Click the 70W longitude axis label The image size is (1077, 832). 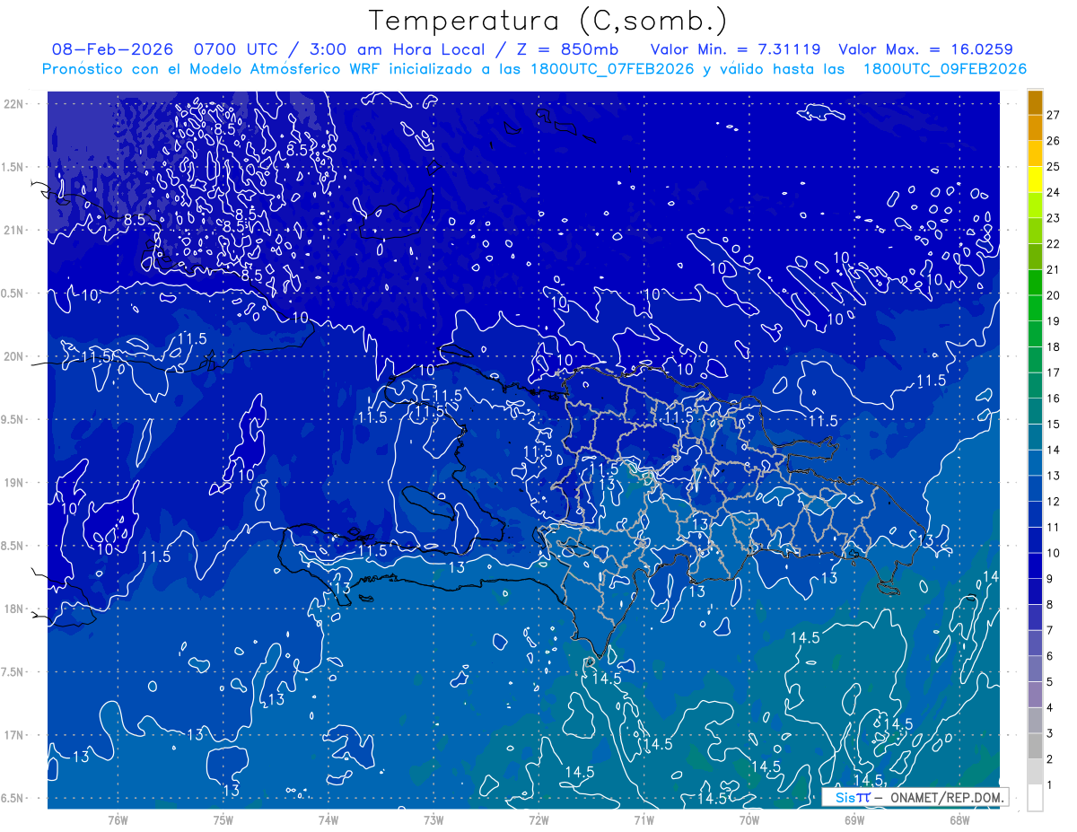[x=749, y=819]
